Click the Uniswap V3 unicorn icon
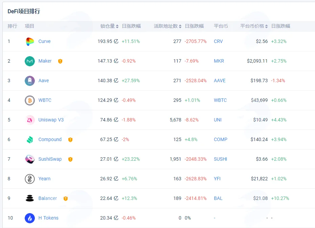Image resolution: width=315 pixels, height=228 pixels. 30,120
